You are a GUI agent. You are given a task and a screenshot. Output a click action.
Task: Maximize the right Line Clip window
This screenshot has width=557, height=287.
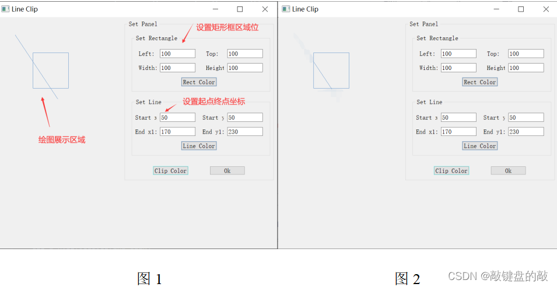pyautogui.click(x=521, y=9)
